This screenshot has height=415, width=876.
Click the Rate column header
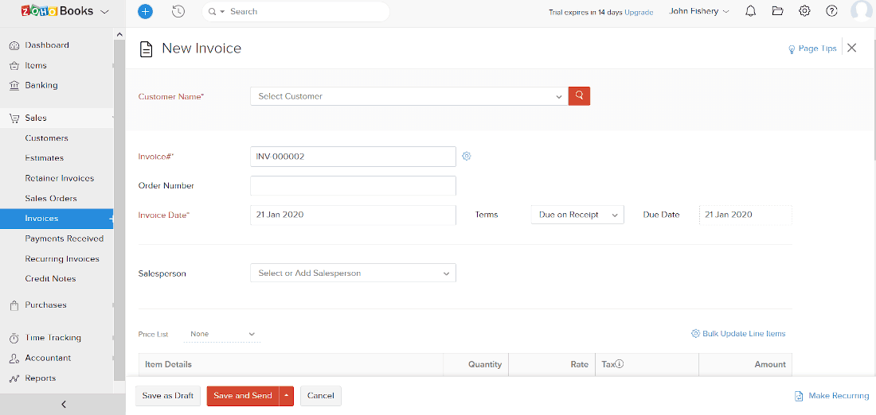(x=579, y=364)
